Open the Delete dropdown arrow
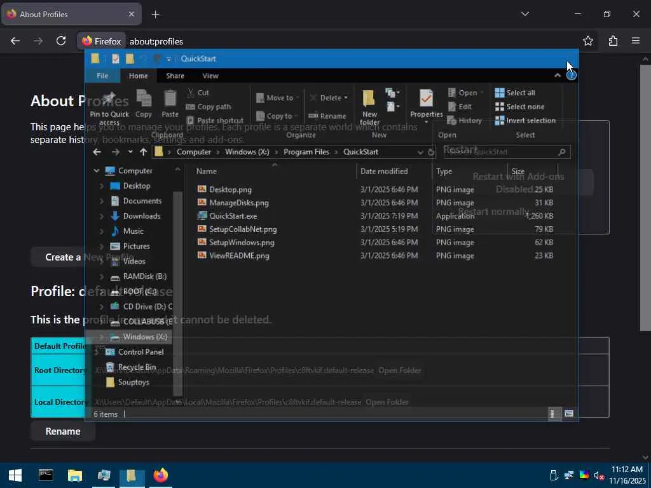The height and width of the screenshot is (488, 651). click(346, 98)
